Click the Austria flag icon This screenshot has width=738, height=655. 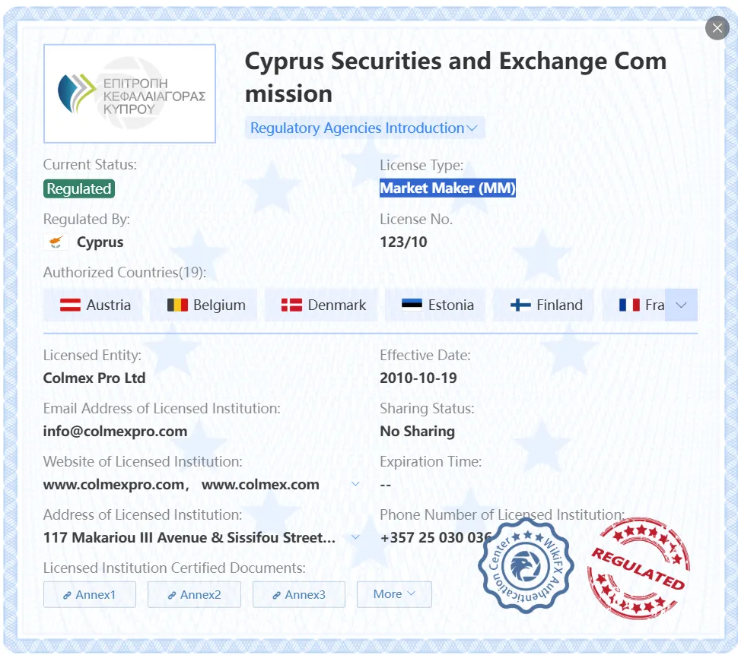70,305
